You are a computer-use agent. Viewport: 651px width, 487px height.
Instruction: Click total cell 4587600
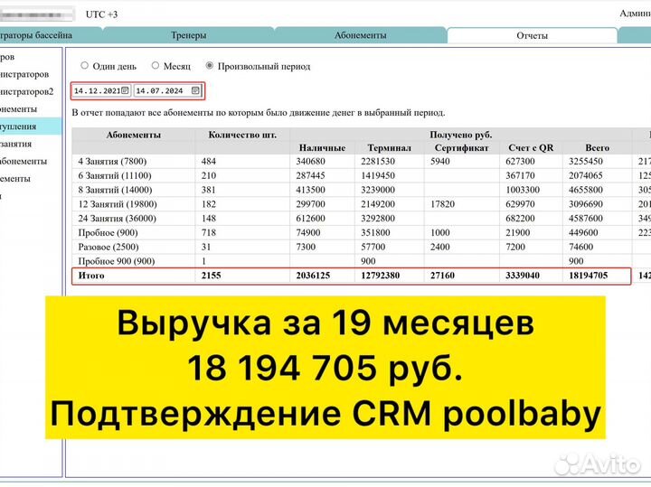pos(586,218)
